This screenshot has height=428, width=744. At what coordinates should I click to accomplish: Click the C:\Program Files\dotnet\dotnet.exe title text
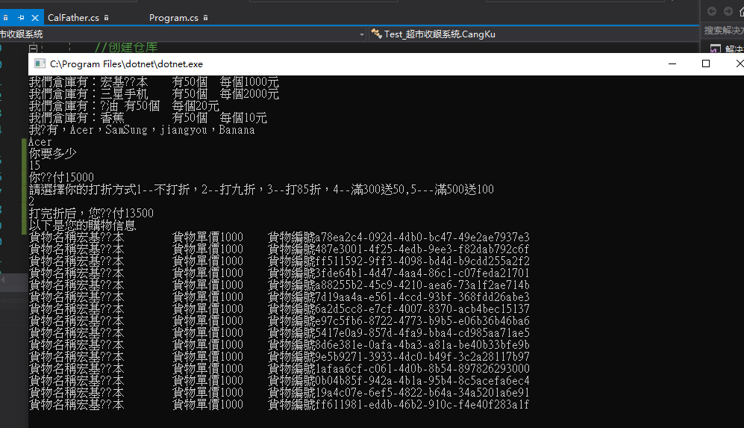pyautogui.click(x=126, y=64)
